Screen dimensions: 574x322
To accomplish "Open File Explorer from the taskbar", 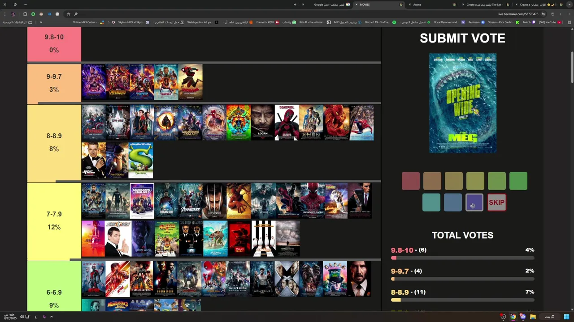I will point(533,317).
